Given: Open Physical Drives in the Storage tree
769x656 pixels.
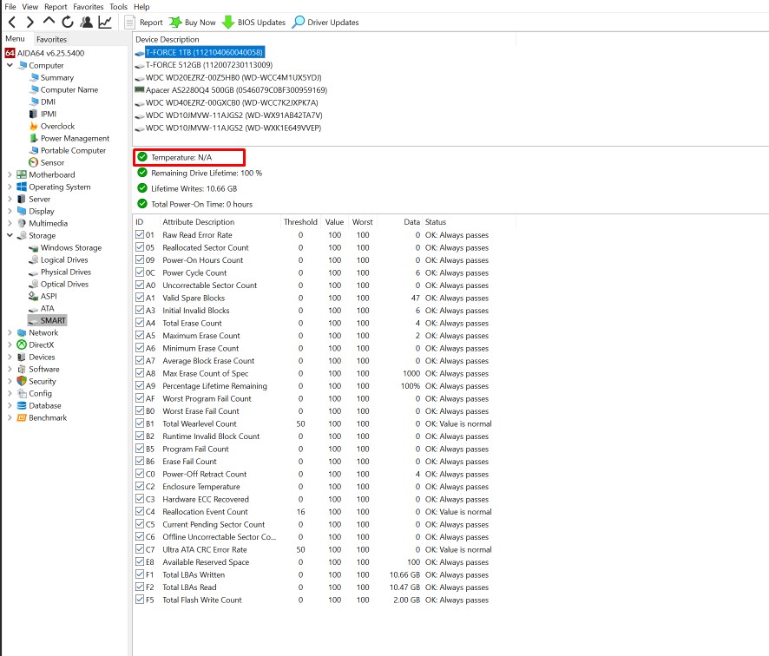Looking at the screenshot, I should pos(66,272).
